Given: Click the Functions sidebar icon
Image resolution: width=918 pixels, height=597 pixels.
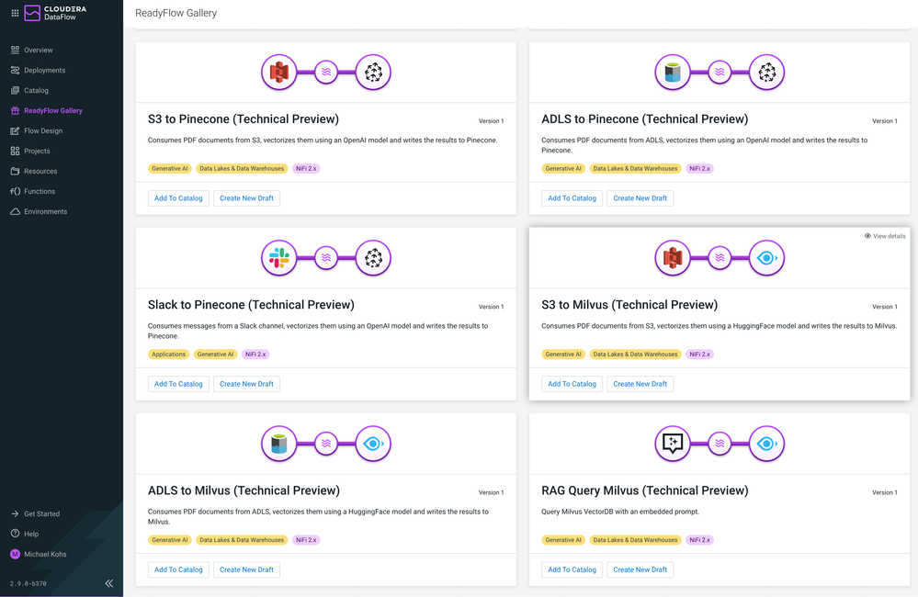Looking at the screenshot, I should click(15, 191).
